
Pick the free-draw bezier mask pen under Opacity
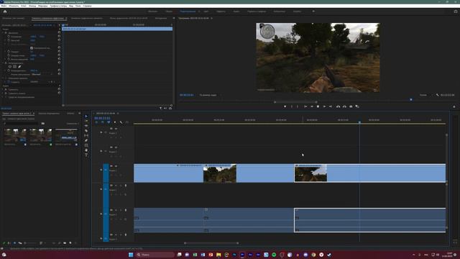tap(19, 67)
